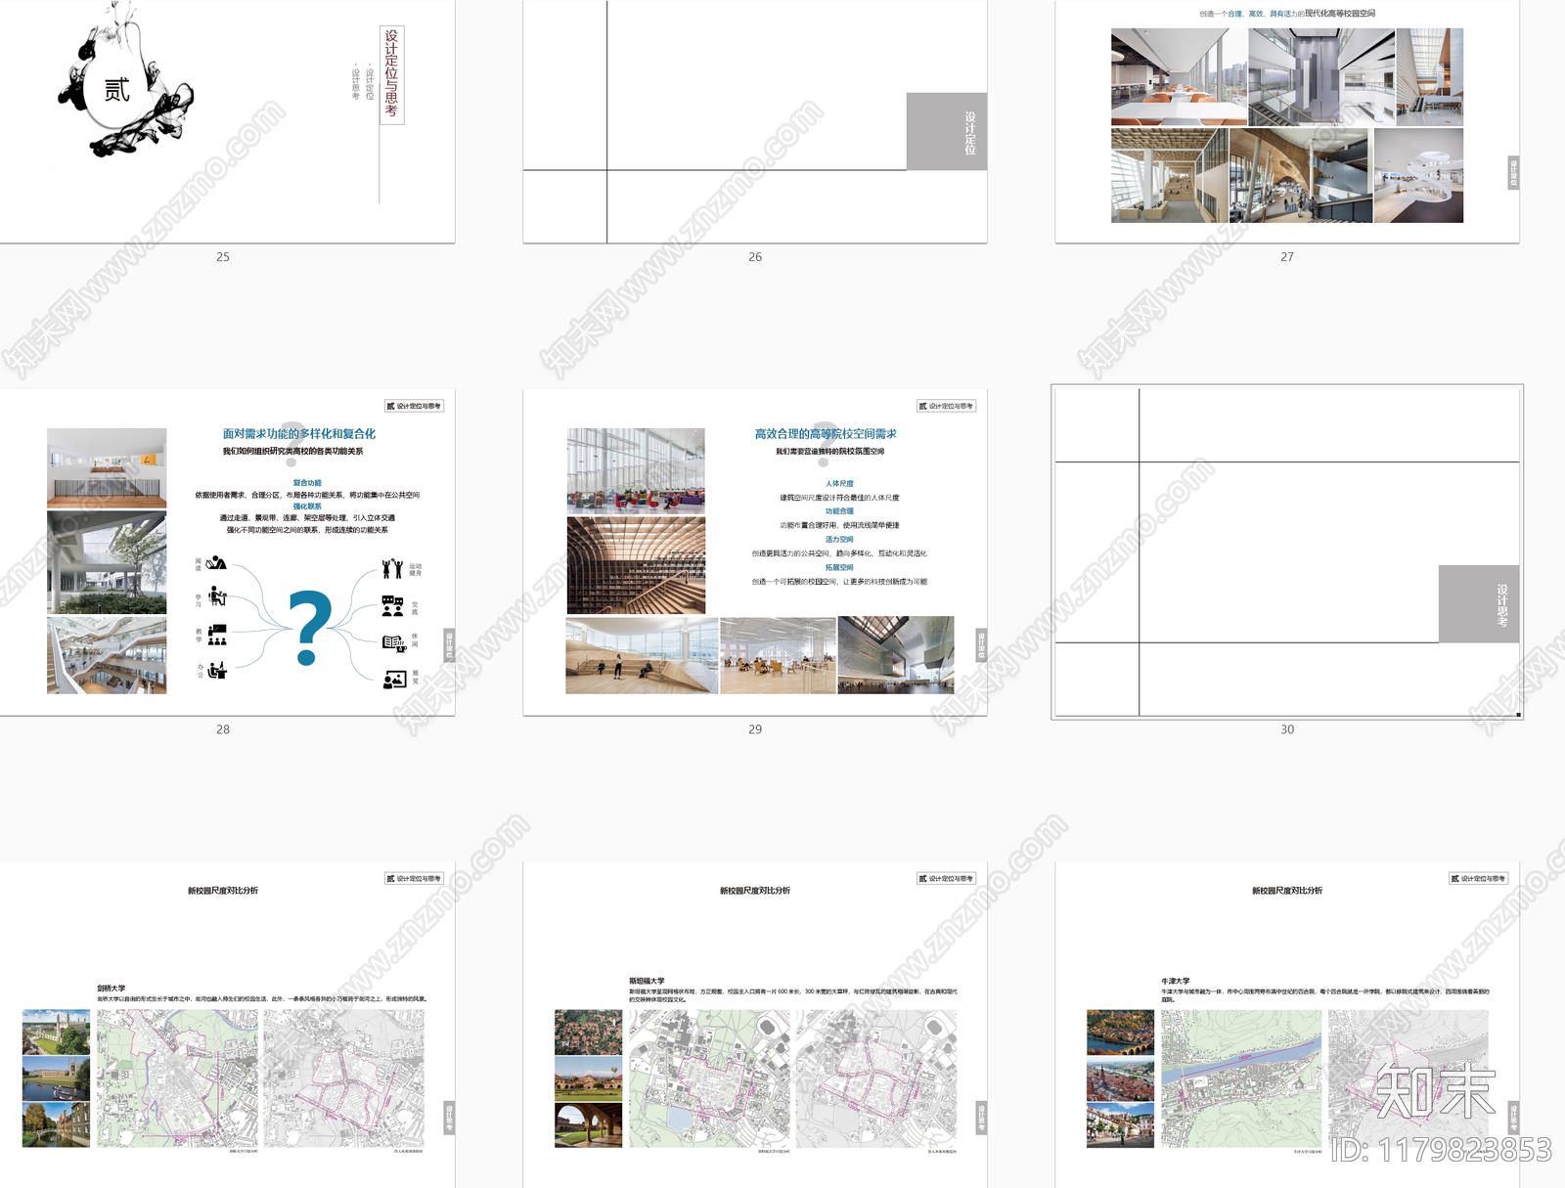Click the green campus map on the Stanford page
This screenshot has width=1565, height=1188.
pos(709,1078)
